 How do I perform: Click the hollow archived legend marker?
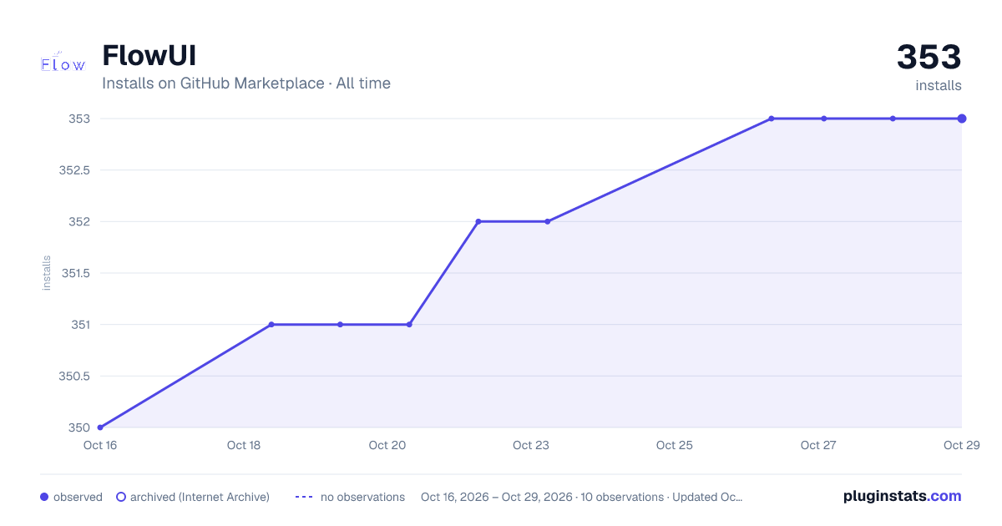point(120,497)
